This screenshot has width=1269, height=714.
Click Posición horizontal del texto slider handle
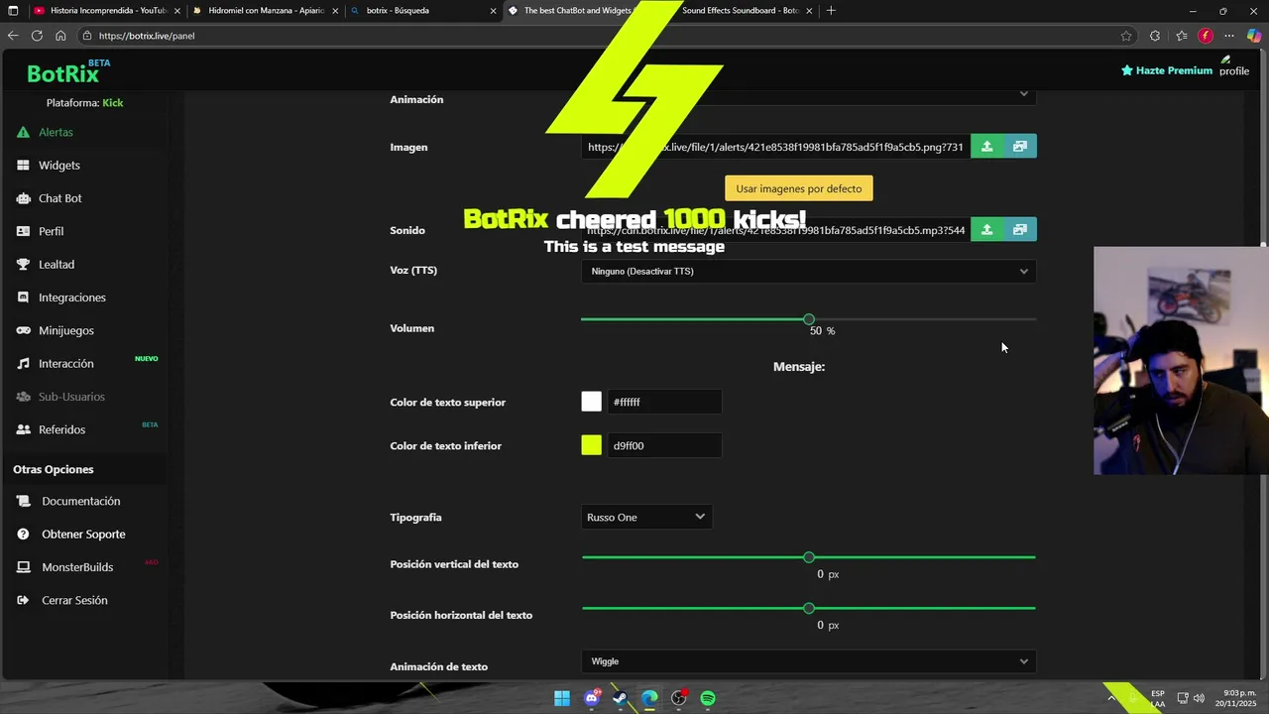[x=809, y=608]
